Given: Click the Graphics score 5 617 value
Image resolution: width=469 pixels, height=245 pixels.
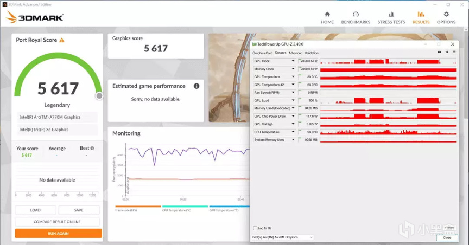Looking at the screenshot, I should tap(156, 48).
